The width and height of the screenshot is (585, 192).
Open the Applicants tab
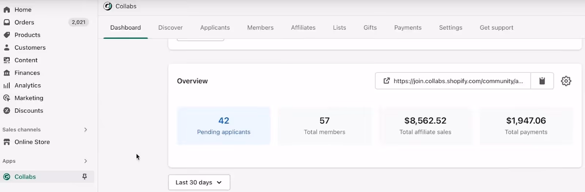pyautogui.click(x=215, y=28)
